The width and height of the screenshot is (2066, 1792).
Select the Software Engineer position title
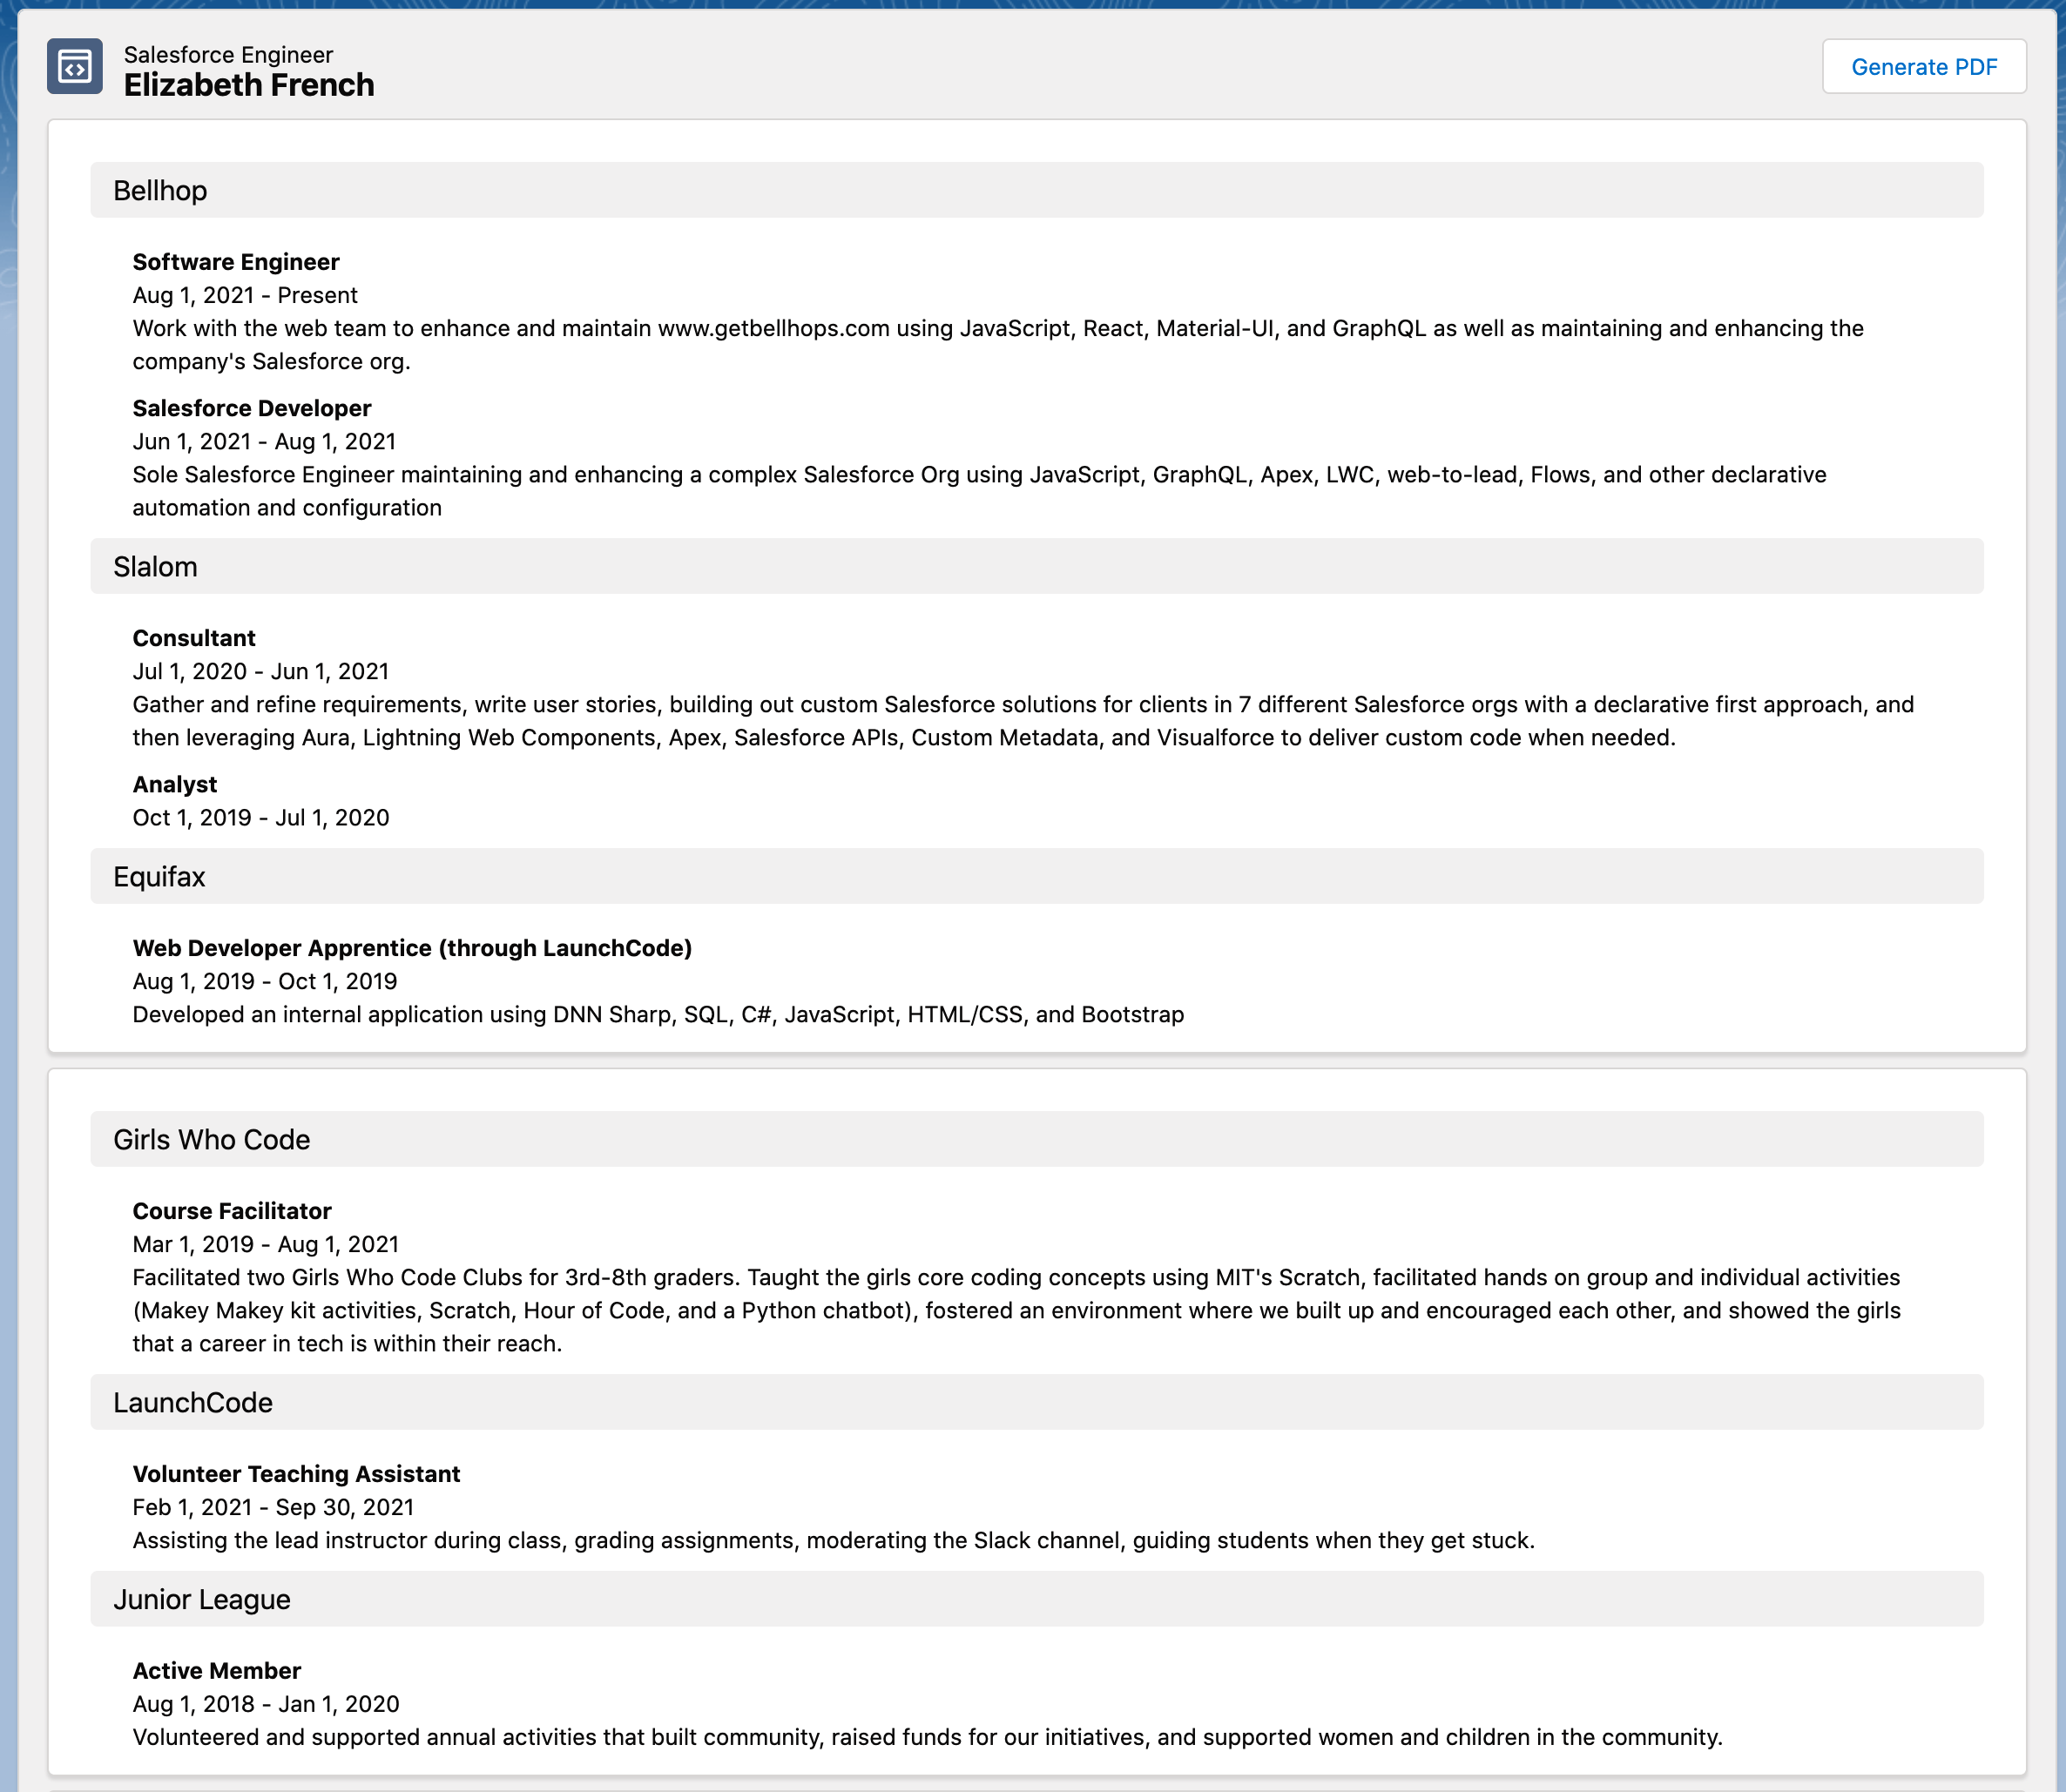236,262
